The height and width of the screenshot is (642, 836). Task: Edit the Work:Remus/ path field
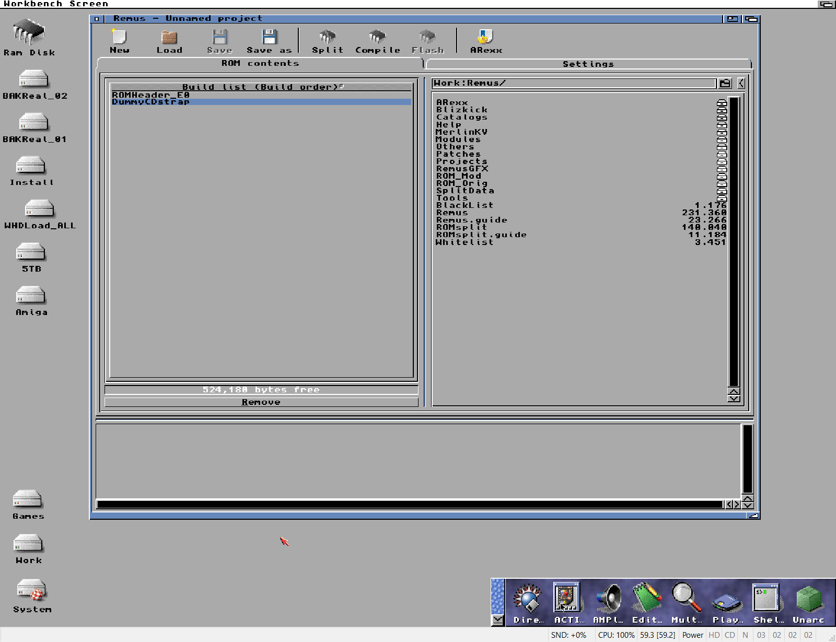pyautogui.click(x=574, y=83)
